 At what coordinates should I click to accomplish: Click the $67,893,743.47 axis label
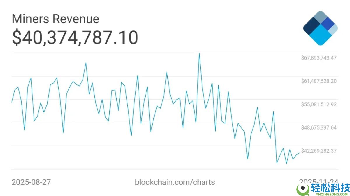coord(319,58)
